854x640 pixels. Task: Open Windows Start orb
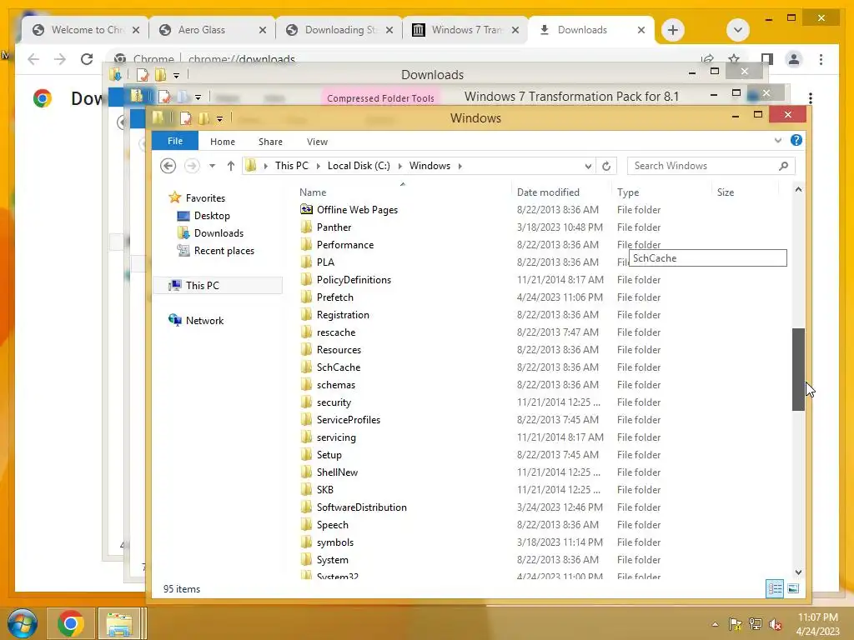coord(23,623)
